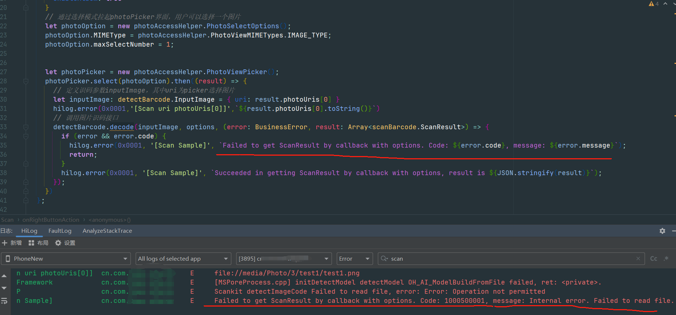Screen dimensions: 676x315
Task: Click the 新增 plus button to add a log tab
Action: tap(12, 243)
